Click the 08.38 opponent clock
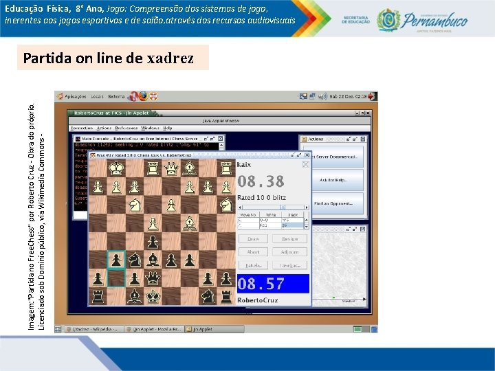This screenshot has width=495, height=371. click(261, 181)
